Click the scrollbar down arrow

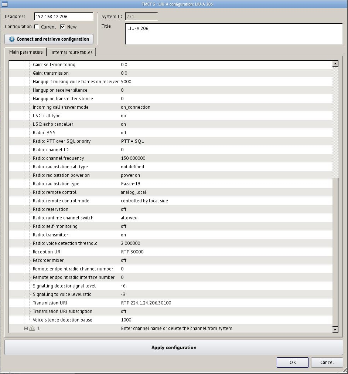335,329
